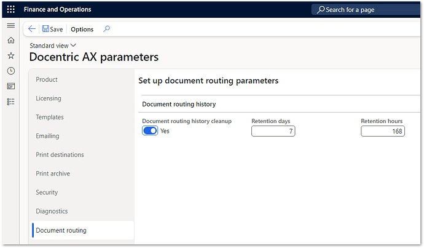Click the 'Yes' label beside the toggle

165,131
